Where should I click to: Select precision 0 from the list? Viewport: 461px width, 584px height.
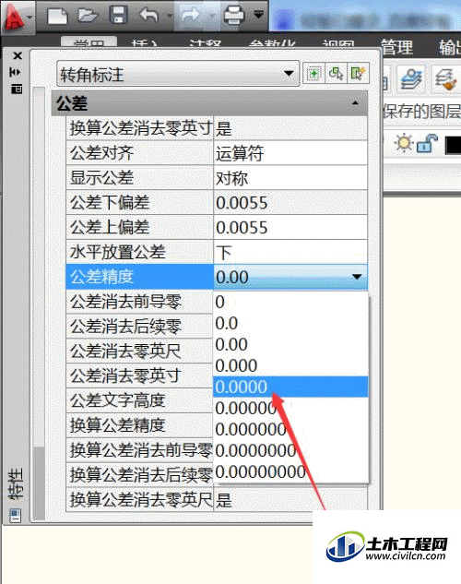pyautogui.click(x=290, y=302)
